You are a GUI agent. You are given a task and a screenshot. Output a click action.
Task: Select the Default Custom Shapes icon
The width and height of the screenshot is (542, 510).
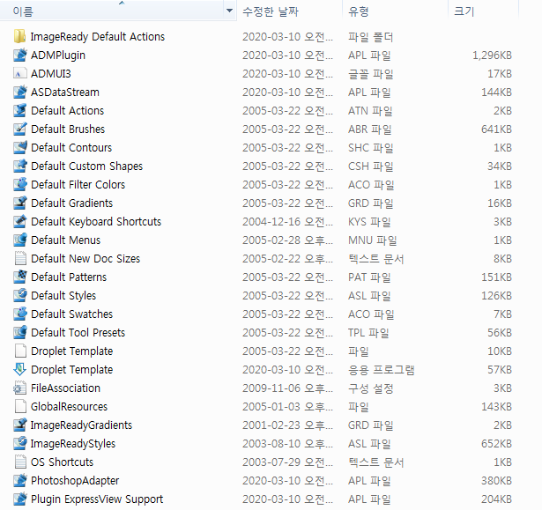click(x=20, y=166)
